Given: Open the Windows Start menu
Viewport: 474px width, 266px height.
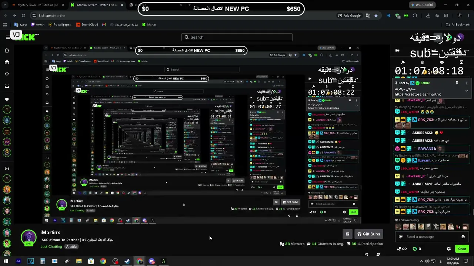Looking at the screenshot, I should 6,261.
